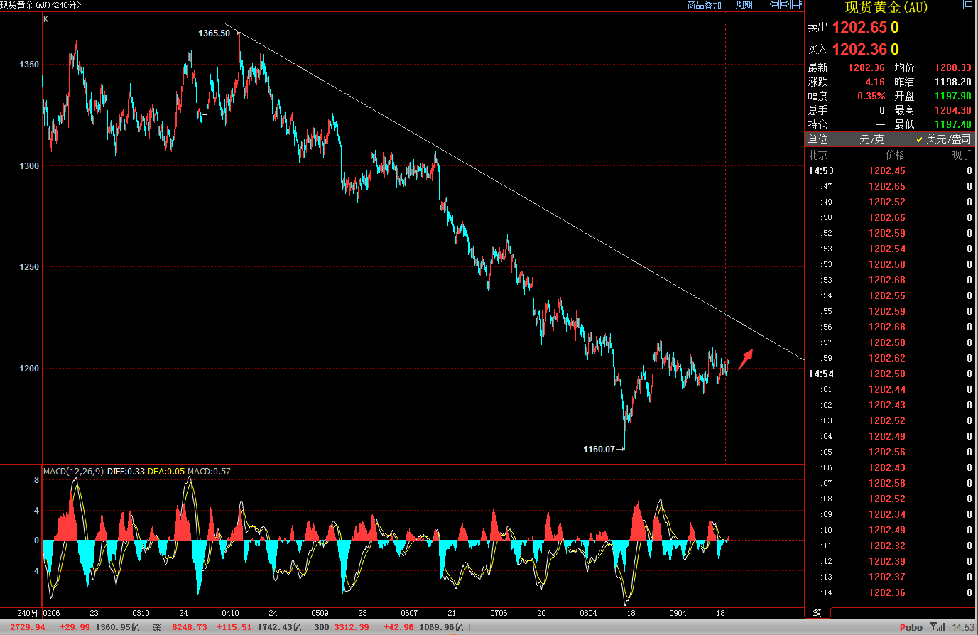Click the split panel layout icon
Screen dimensions: 978x635
[797, 5]
